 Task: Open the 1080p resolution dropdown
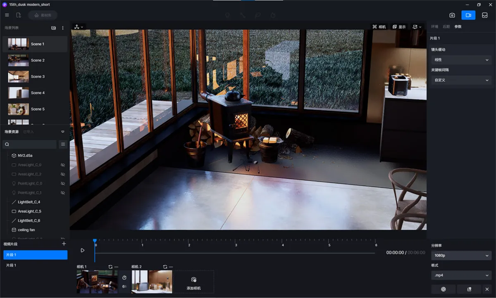pyautogui.click(x=461, y=255)
